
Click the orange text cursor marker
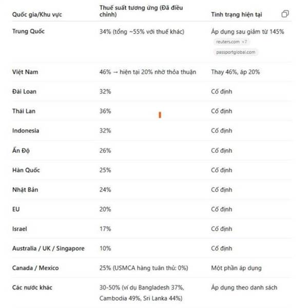coord(160,115)
